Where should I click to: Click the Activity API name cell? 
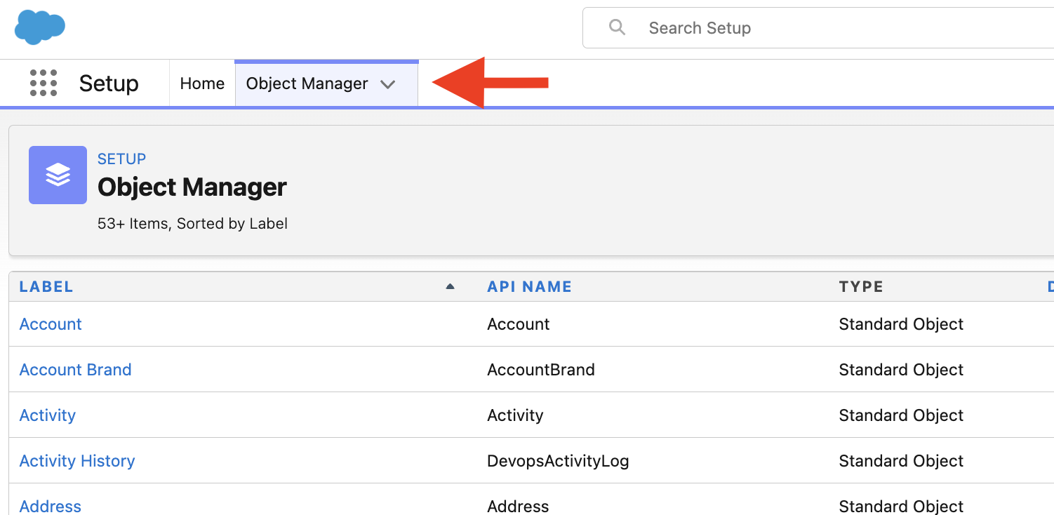tap(515, 415)
